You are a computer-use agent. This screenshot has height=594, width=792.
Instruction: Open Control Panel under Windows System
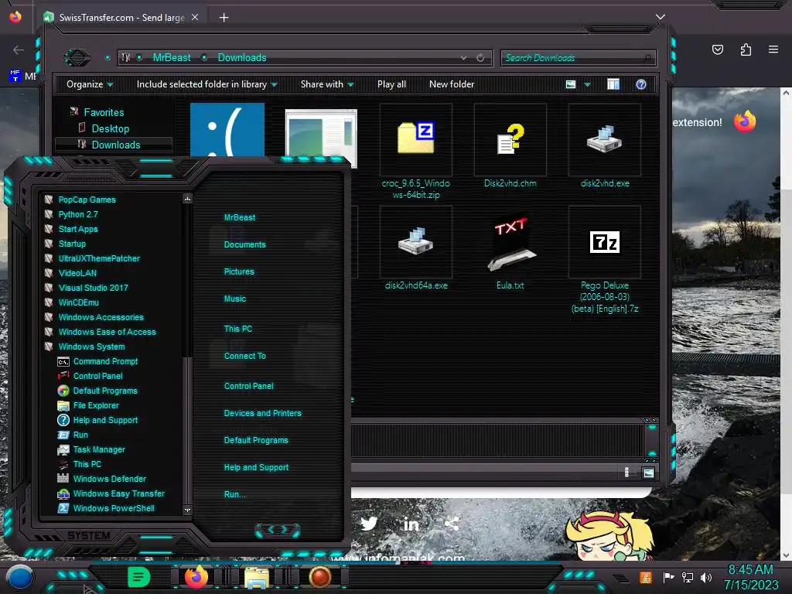click(97, 376)
